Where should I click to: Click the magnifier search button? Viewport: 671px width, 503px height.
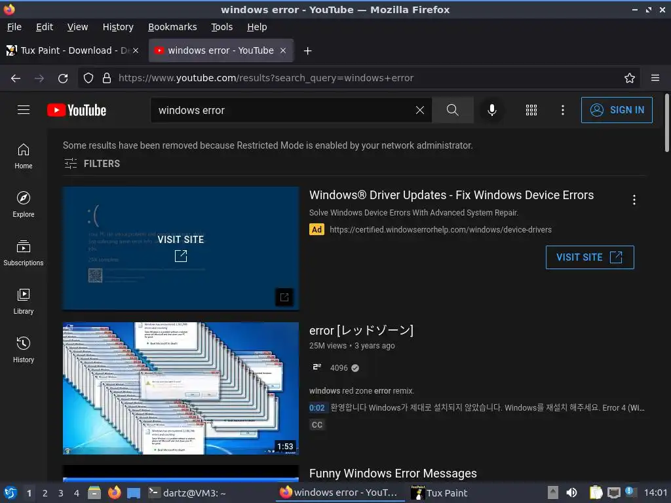click(452, 110)
